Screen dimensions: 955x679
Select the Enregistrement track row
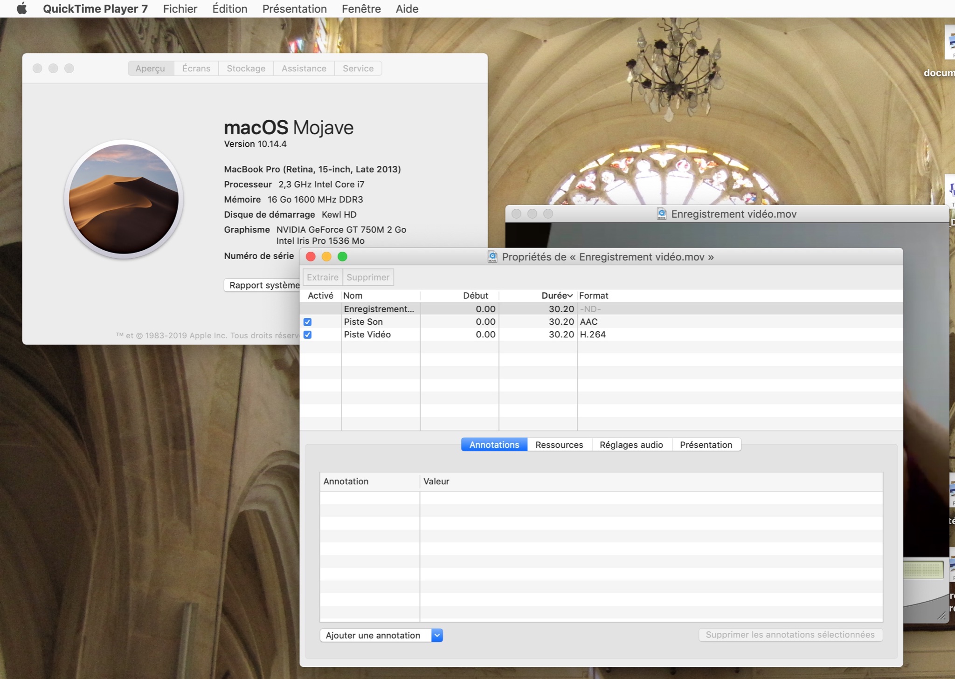tap(379, 309)
